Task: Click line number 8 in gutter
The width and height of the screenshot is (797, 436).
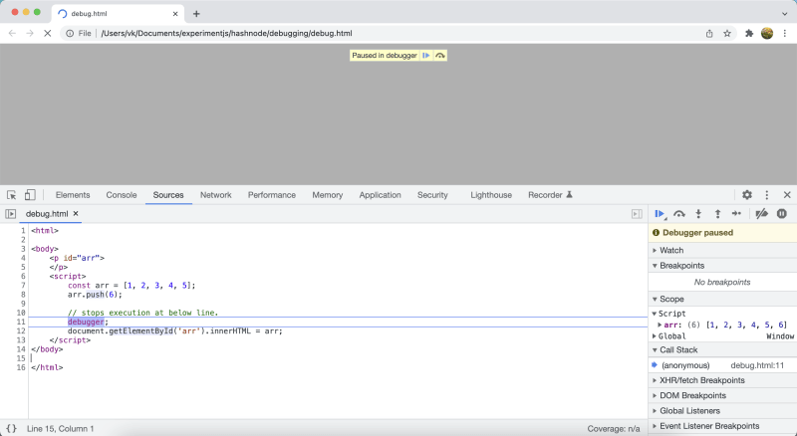Action: 23,295
